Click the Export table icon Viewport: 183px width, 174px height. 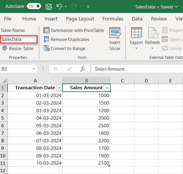(x=137, y=33)
